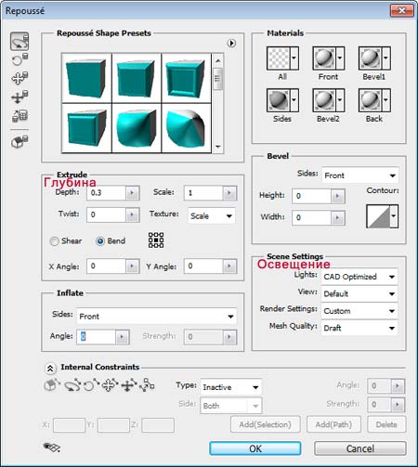Click the Twist input field
Screen dimensions: 418x467
point(106,214)
